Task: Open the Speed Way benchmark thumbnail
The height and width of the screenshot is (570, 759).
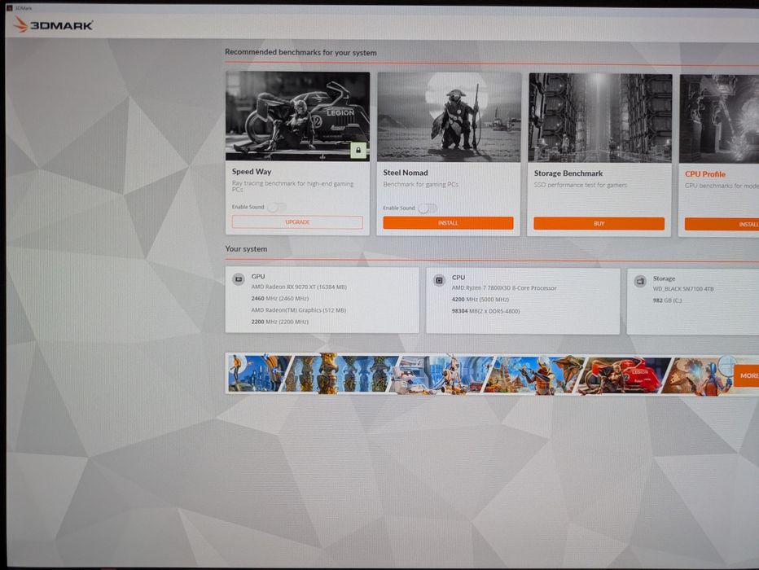Action: click(298, 116)
